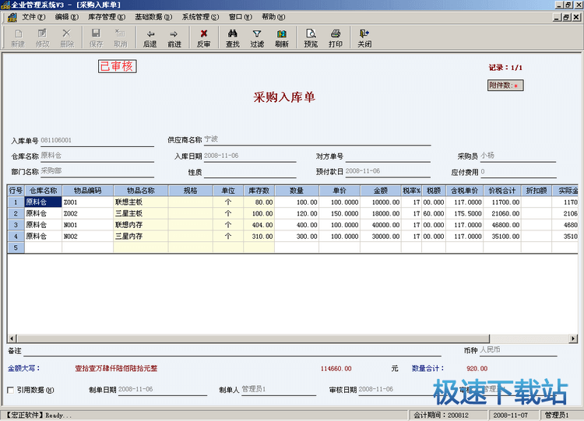
Task: Open search with the 查找 binoculars icon
Action: click(x=232, y=37)
